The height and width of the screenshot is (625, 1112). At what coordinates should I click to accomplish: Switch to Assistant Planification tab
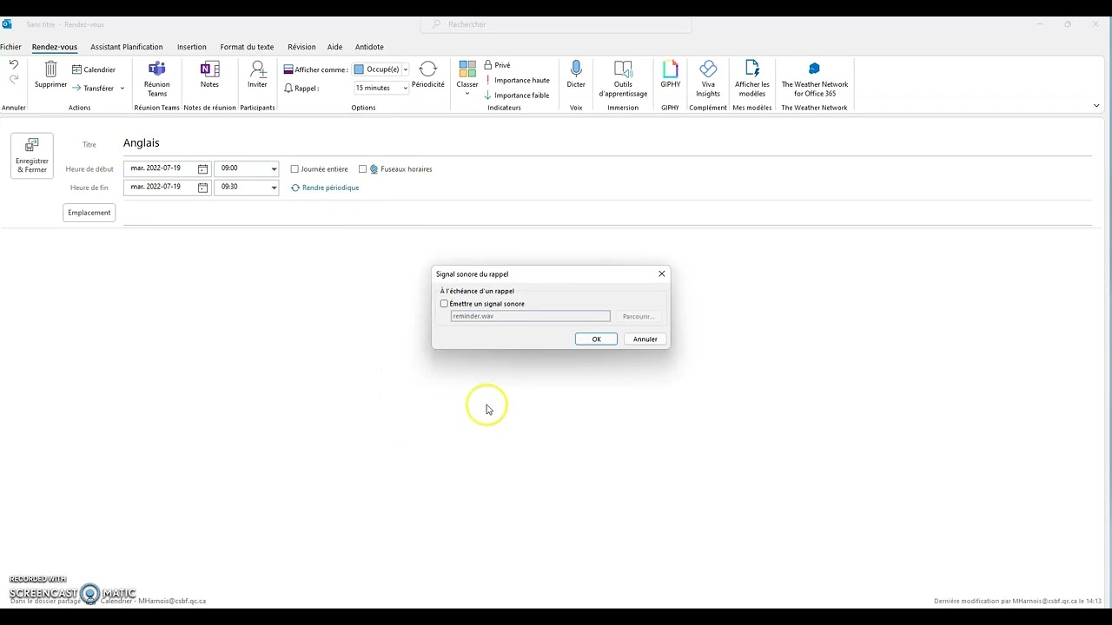tap(127, 47)
